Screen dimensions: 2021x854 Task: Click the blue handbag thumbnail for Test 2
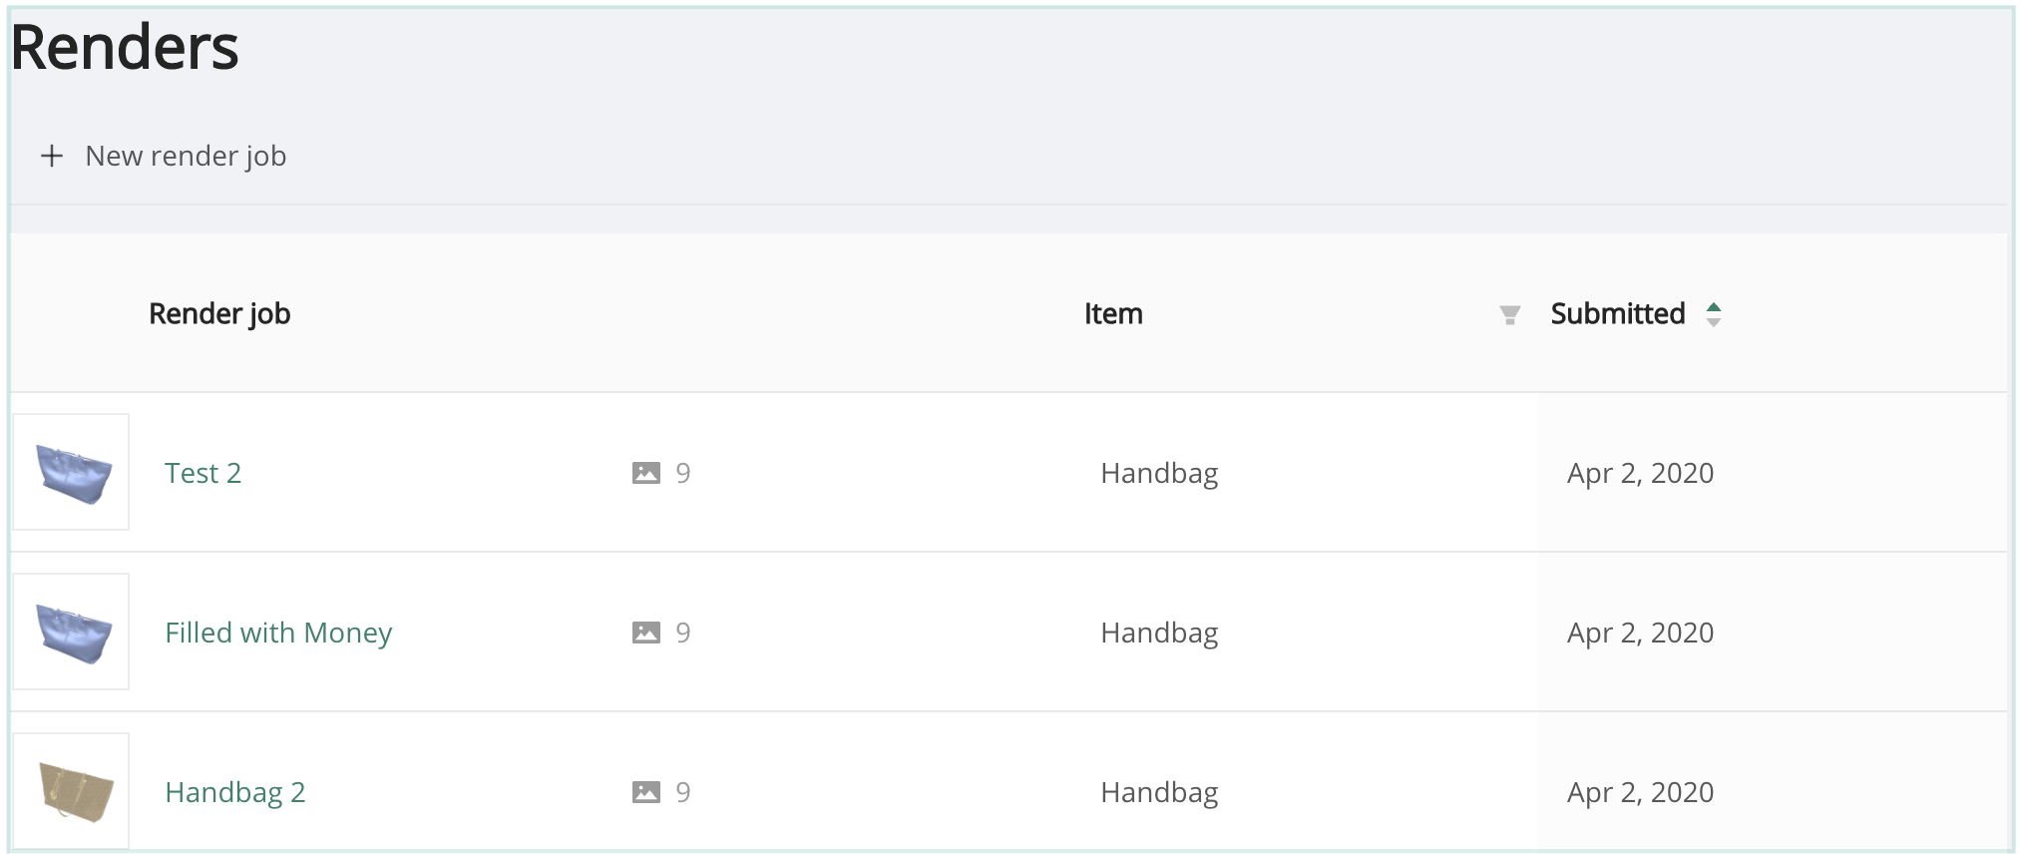point(72,473)
